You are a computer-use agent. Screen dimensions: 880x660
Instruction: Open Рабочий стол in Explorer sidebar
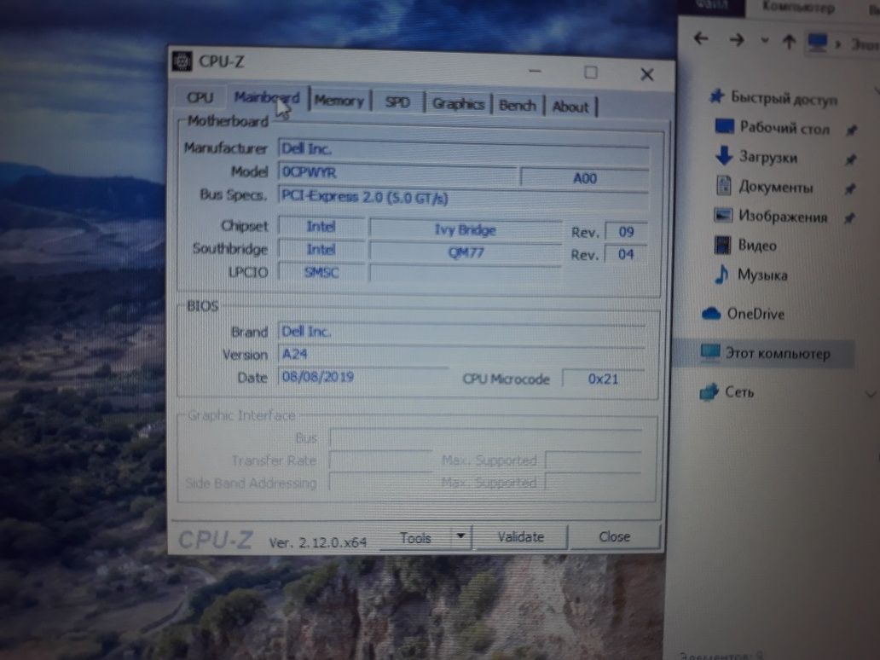(784, 128)
